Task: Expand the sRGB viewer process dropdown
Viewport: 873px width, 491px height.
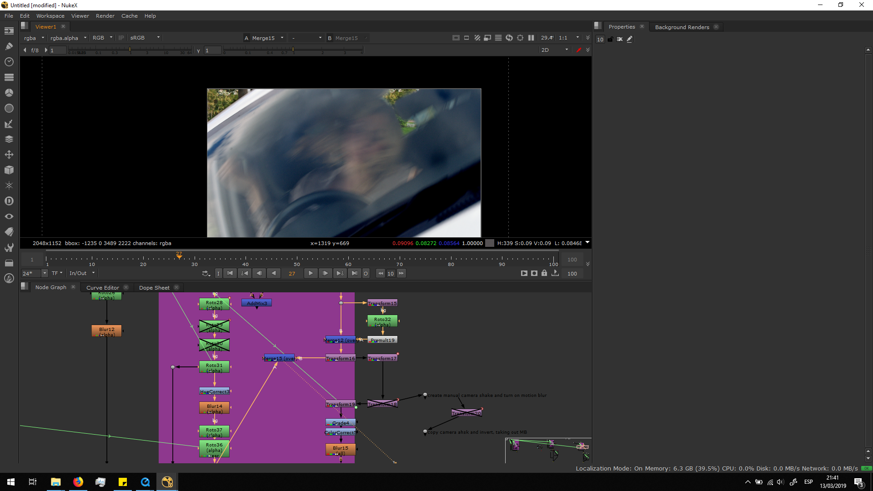Action: [x=145, y=38]
